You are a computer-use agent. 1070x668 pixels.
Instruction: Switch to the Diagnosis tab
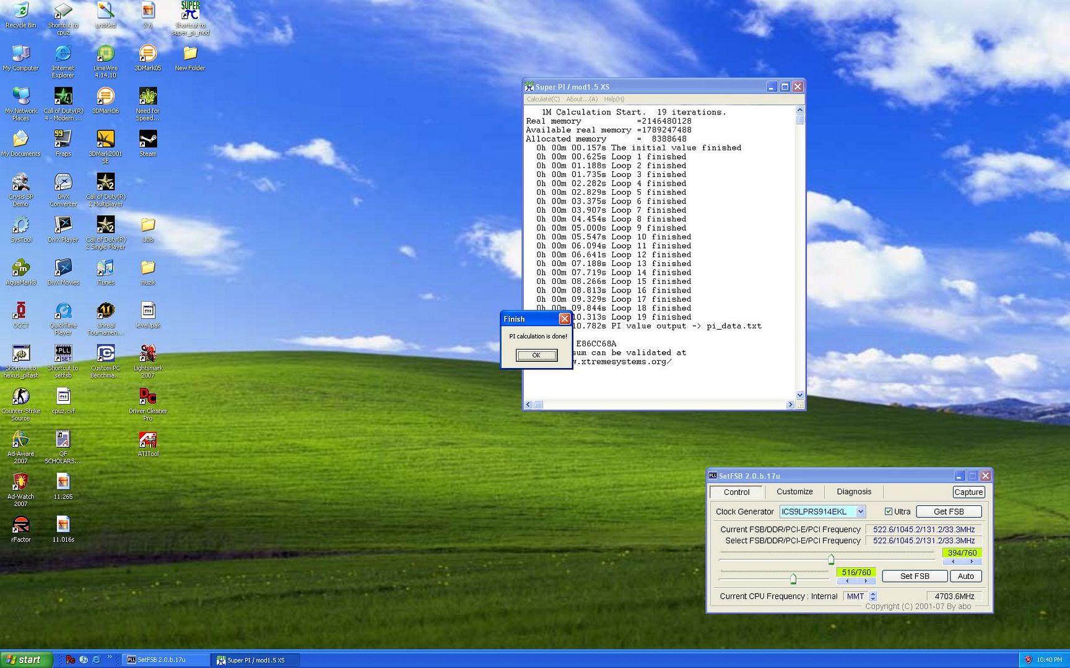coord(854,492)
